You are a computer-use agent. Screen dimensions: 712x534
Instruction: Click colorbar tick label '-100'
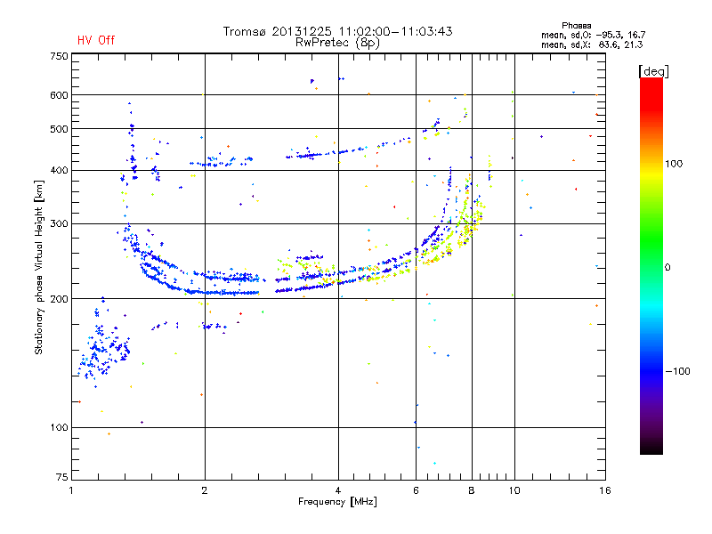point(677,371)
